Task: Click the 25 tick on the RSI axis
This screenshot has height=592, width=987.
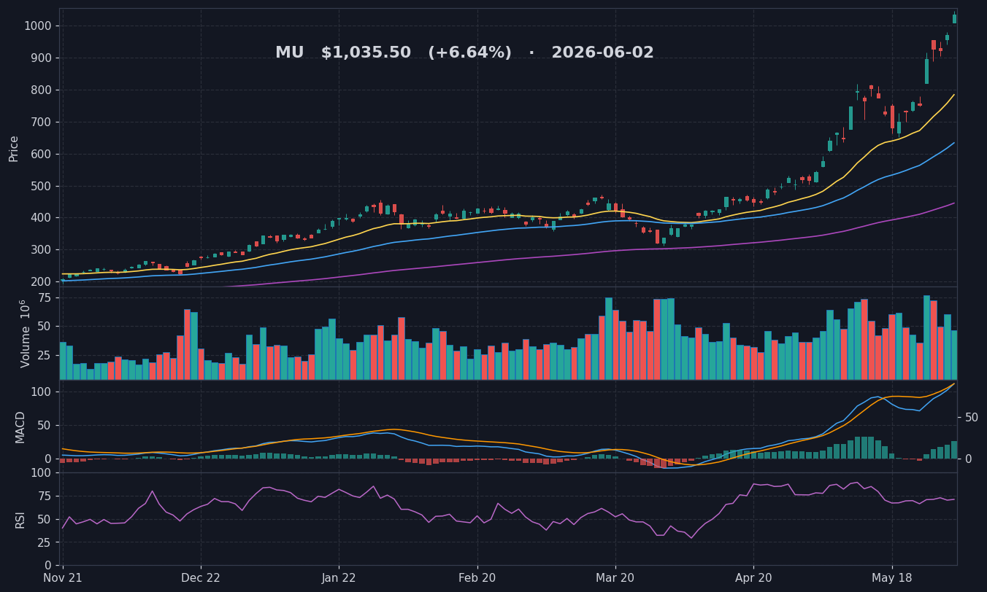Action: [x=45, y=542]
